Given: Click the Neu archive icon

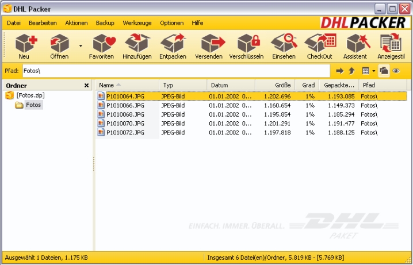Looking at the screenshot, I should click(24, 46).
